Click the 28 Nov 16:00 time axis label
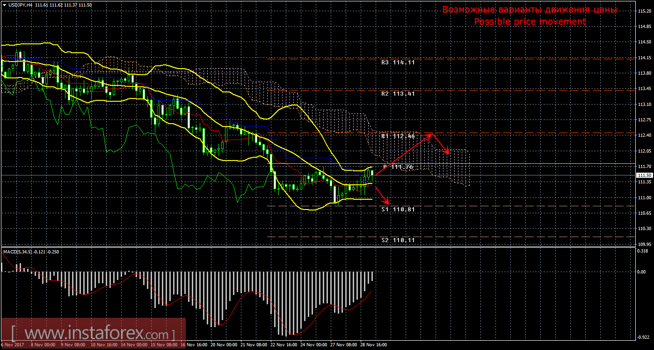The height and width of the screenshot is (350, 654). [x=373, y=345]
